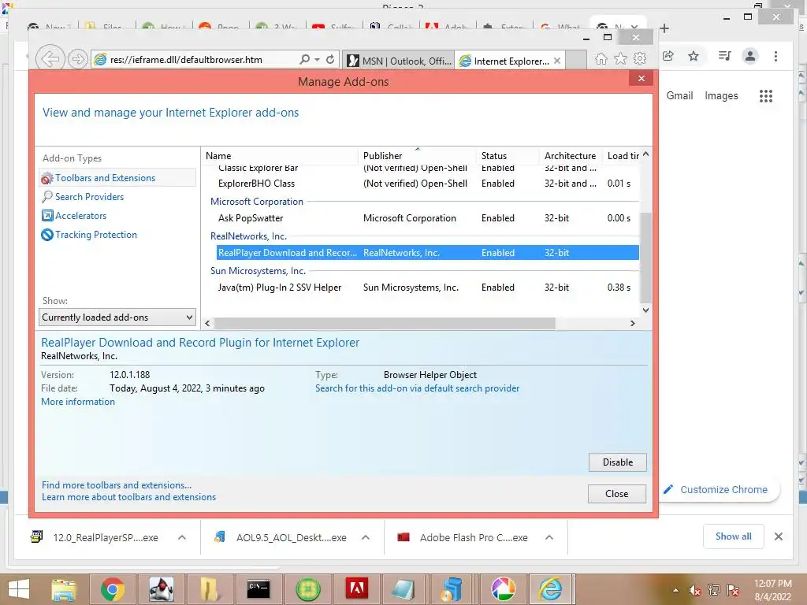Sort add-ons by the Name column
The image size is (807, 605).
pos(280,156)
